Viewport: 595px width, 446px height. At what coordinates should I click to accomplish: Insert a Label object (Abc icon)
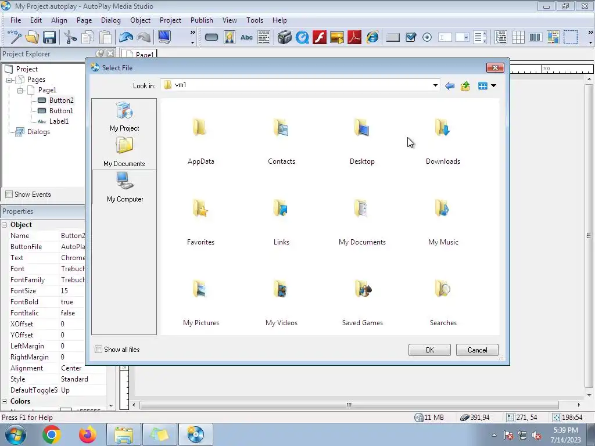coord(246,37)
